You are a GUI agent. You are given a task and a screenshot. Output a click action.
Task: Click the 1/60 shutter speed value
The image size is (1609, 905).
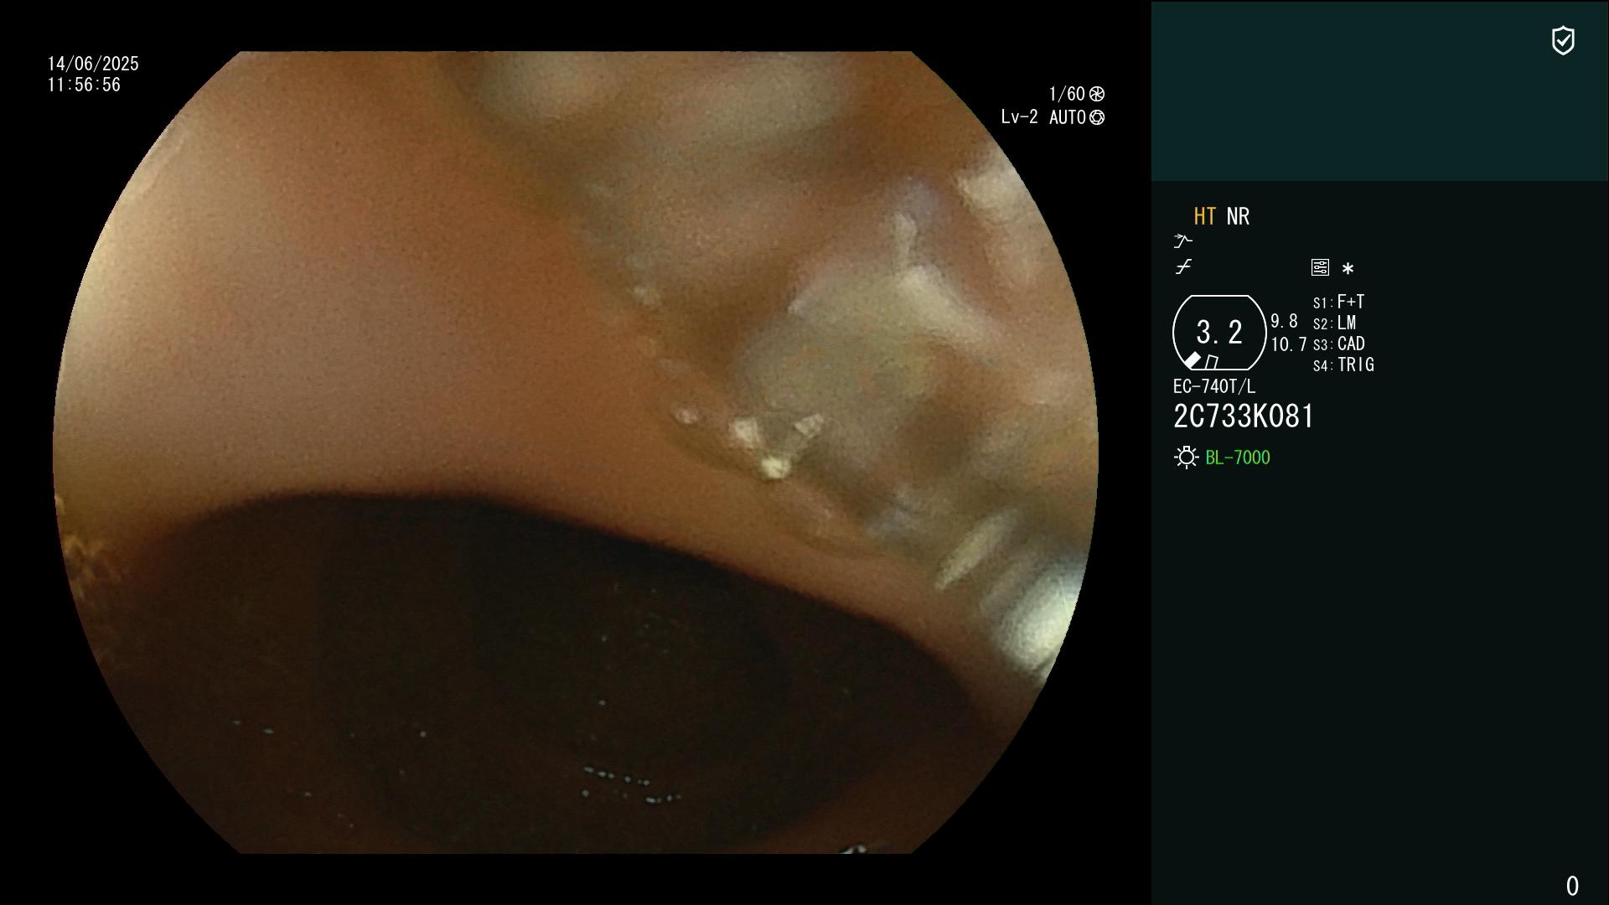coord(1067,94)
